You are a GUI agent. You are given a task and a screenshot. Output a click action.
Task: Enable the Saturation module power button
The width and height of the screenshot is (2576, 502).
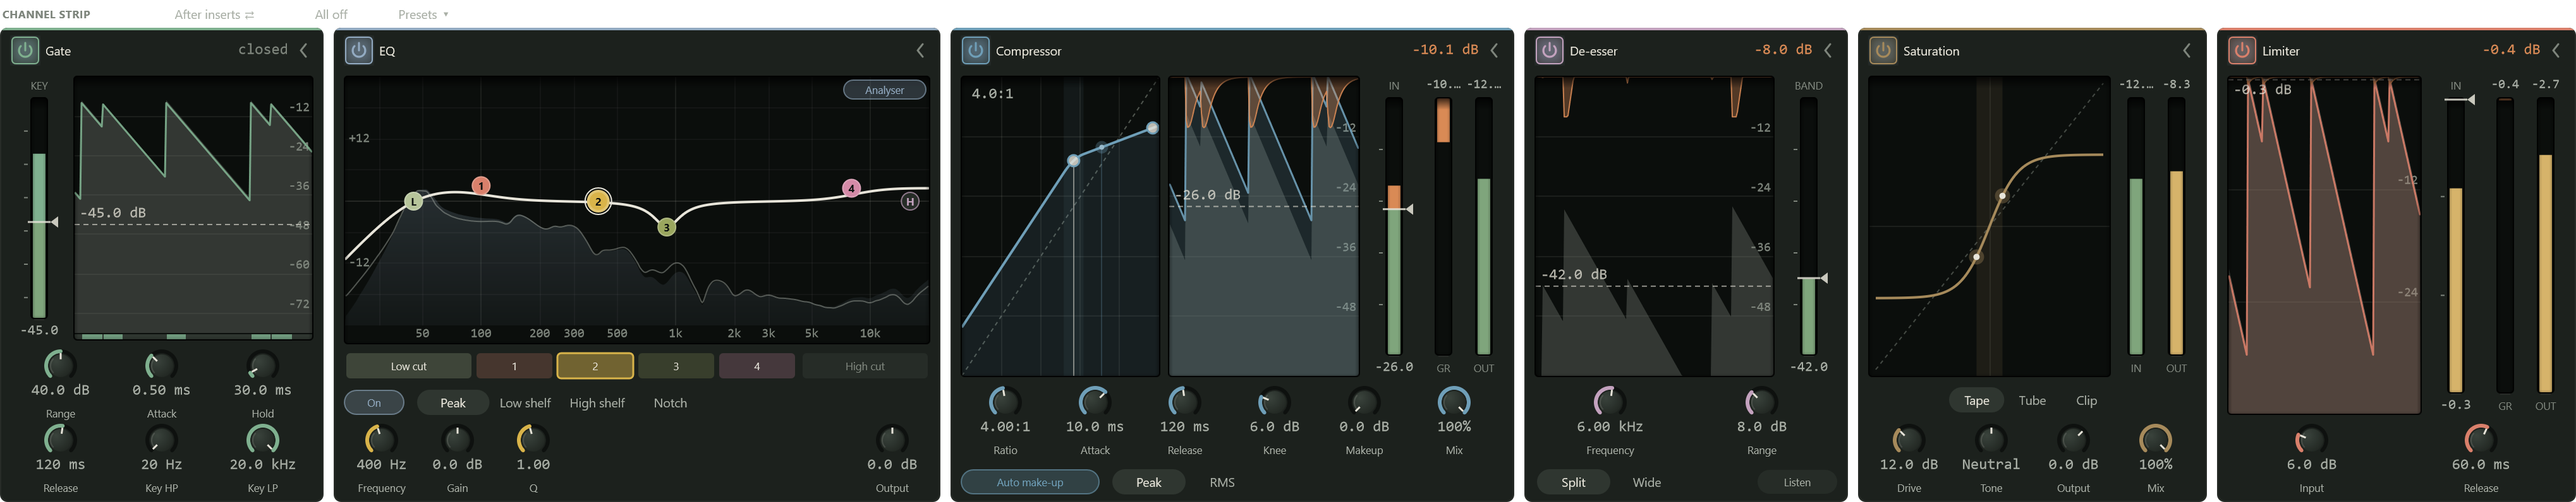pos(1883,50)
